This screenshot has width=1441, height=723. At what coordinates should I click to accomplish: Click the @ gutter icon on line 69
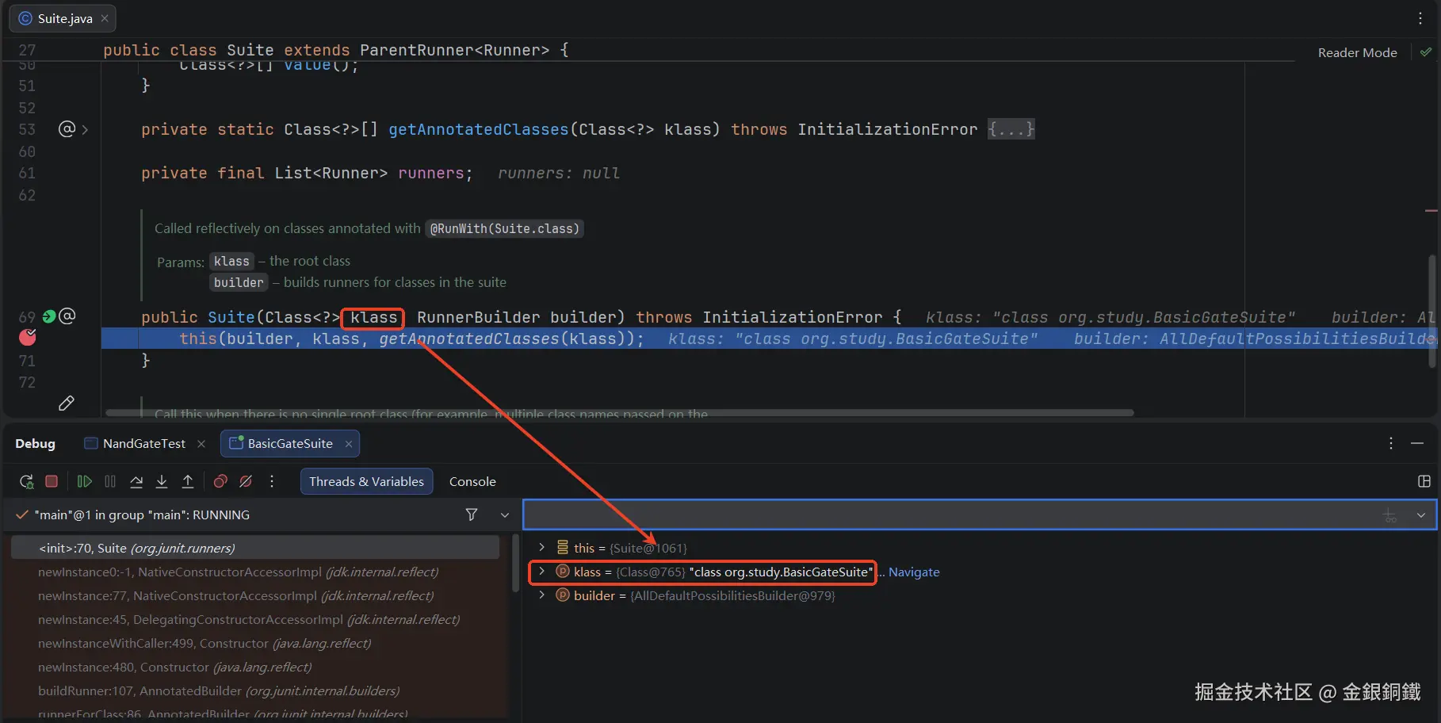tap(67, 316)
